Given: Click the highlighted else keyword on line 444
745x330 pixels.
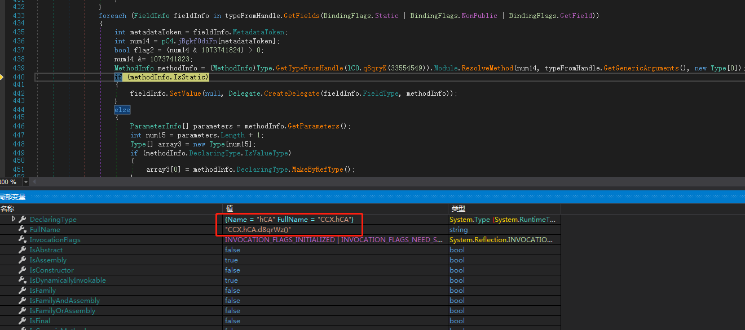Looking at the screenshot, I should (122, 110).
